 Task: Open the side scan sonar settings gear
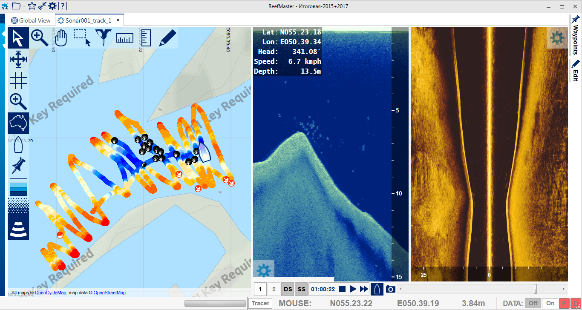point(557,38)
